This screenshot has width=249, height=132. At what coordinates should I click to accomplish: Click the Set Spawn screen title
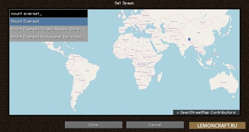[x=124, y=3]
